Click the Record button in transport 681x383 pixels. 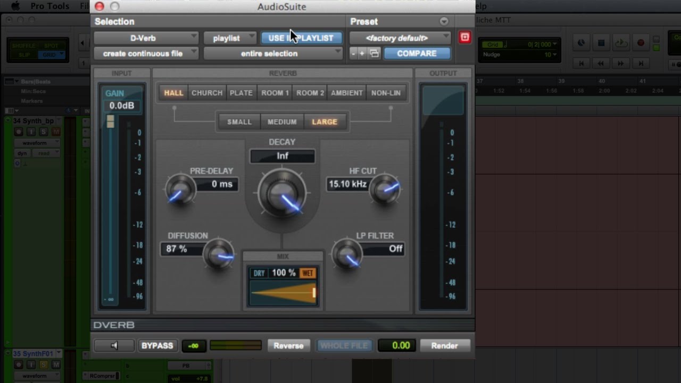641,43
